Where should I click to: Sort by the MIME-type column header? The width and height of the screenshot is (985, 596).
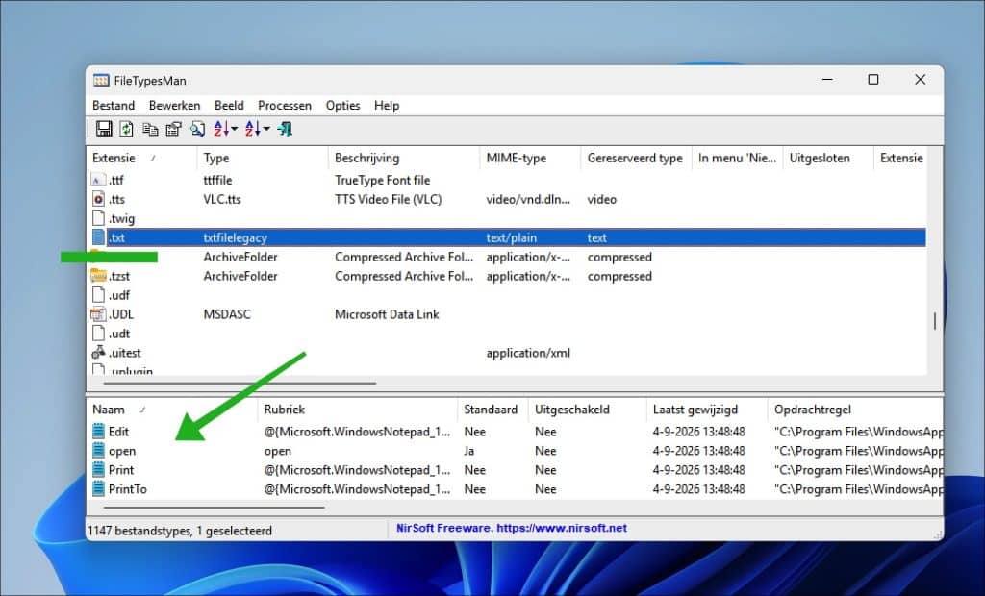tap(530, 159)
